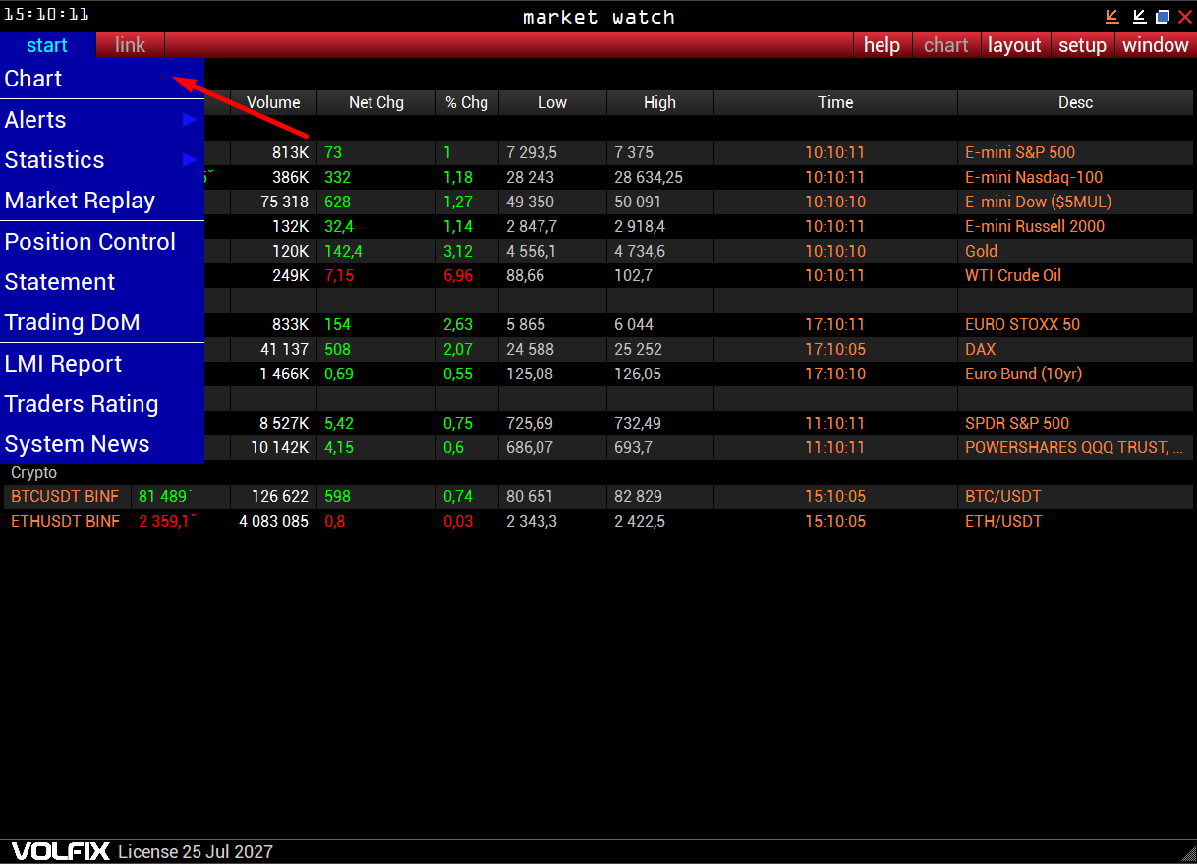
Task: Click the orange dock-arrow icon in title bar
Action: pos(1112,16)
